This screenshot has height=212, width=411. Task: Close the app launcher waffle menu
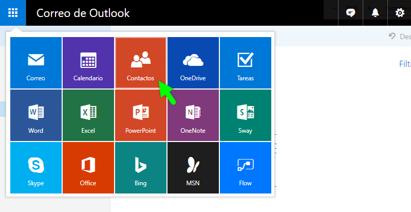[x=12, y=13]
